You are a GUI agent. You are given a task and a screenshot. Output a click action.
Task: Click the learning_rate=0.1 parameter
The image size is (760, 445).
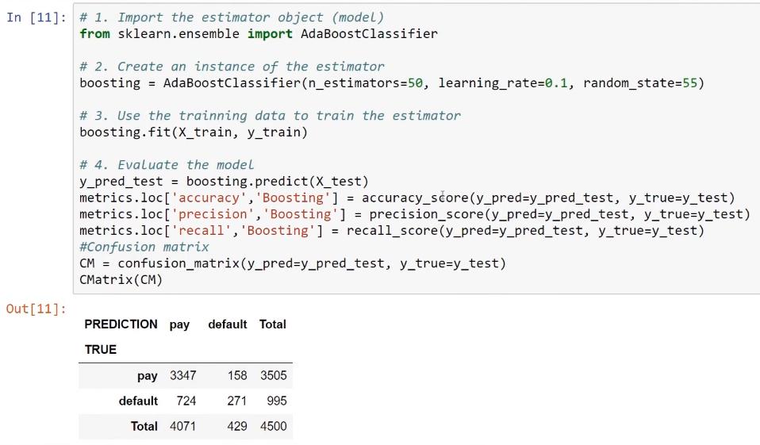503,82
